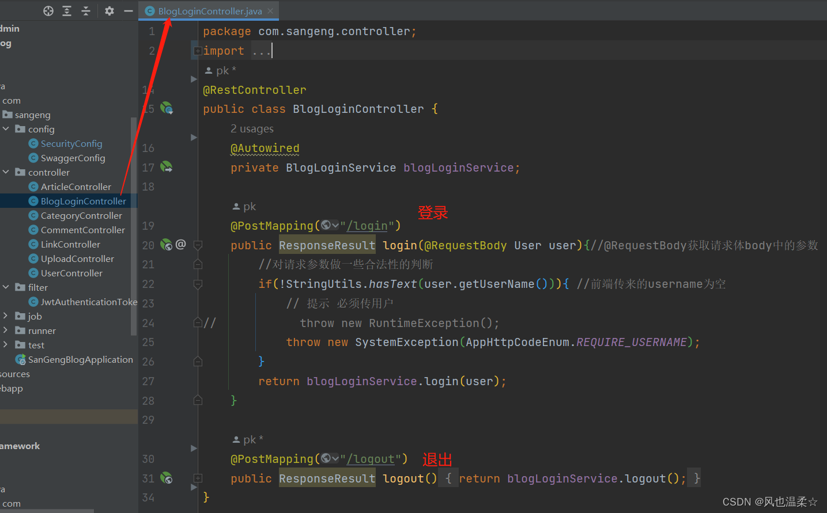
Task: Click the @ gutter icon on line 20
Action: tap(181, 244)
